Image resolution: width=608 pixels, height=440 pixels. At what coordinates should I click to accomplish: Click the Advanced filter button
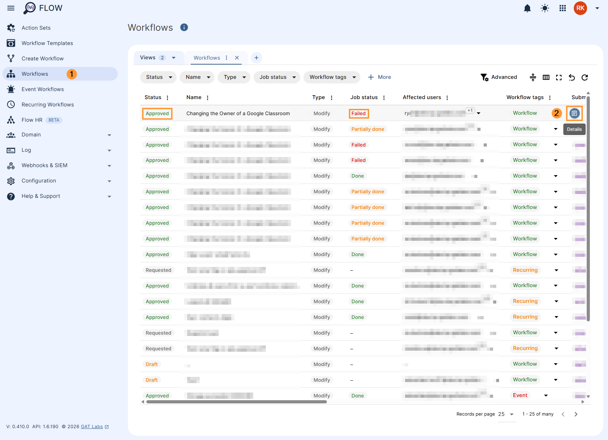pyautogui.click(x=499, y=77)
